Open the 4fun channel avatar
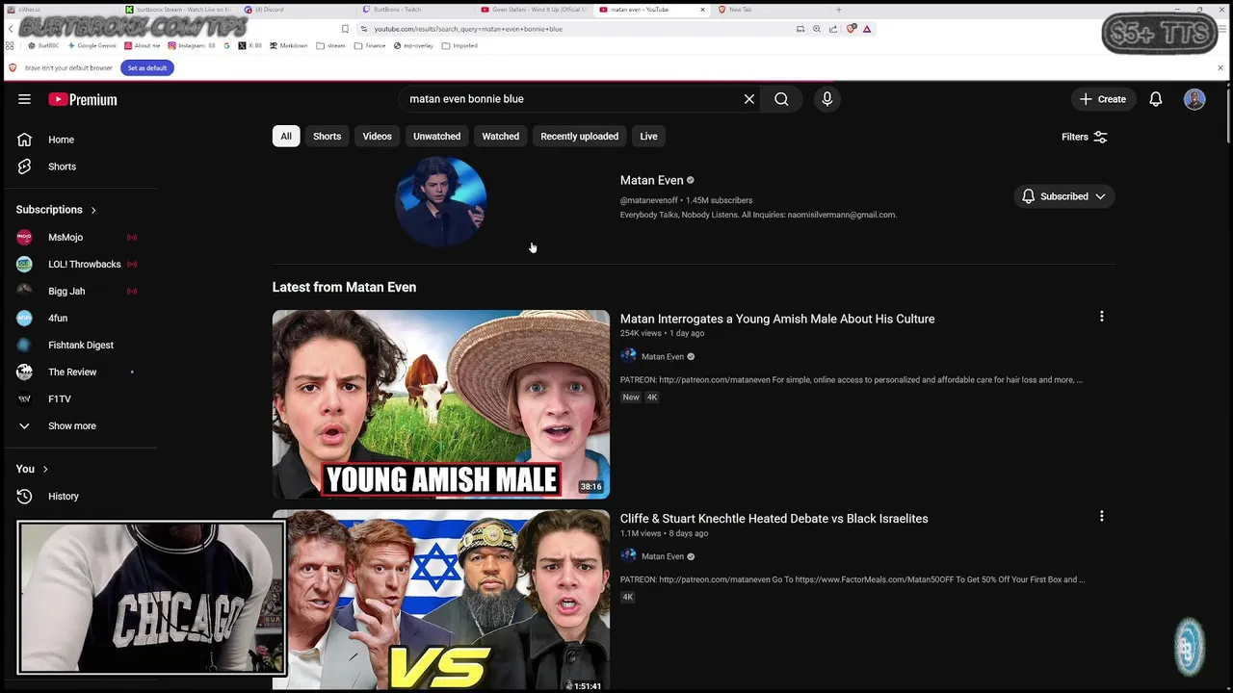 tap(24, 318)
